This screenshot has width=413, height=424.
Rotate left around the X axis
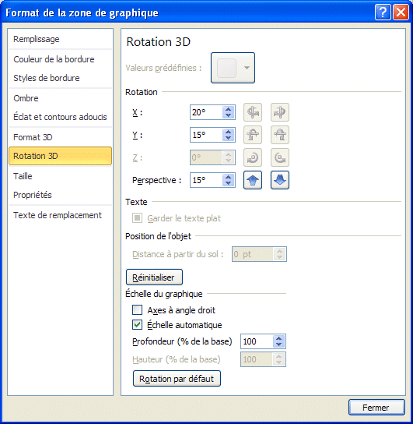pyautogui.click(x=253, y=112)
